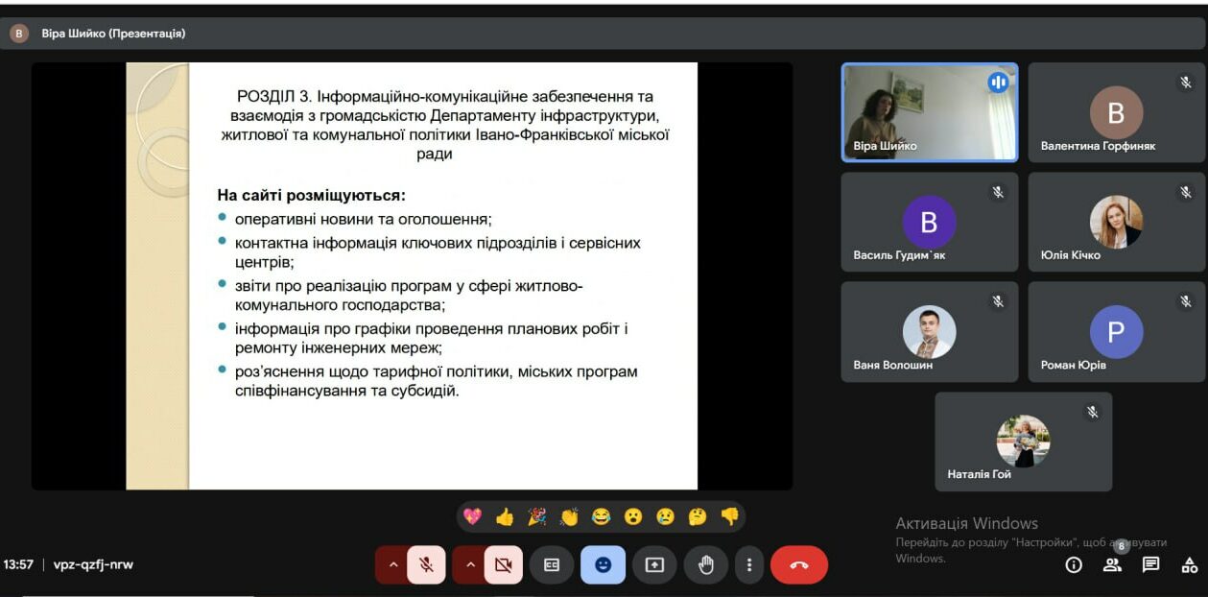Raise hand in the meeting
Viewport: 1208px width, 597px height.
(706, 565)
